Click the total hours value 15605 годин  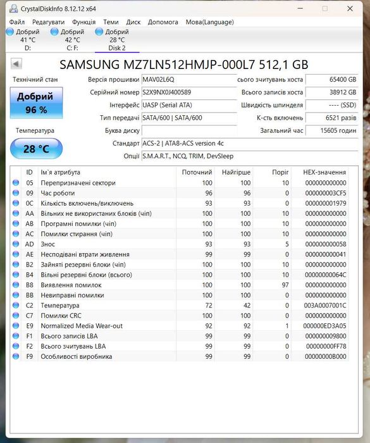pos(331,130)
